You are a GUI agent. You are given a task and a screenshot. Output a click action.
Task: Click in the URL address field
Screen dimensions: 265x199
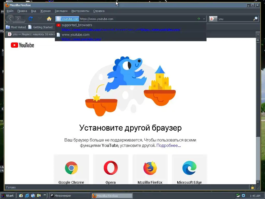pos(138,19)
